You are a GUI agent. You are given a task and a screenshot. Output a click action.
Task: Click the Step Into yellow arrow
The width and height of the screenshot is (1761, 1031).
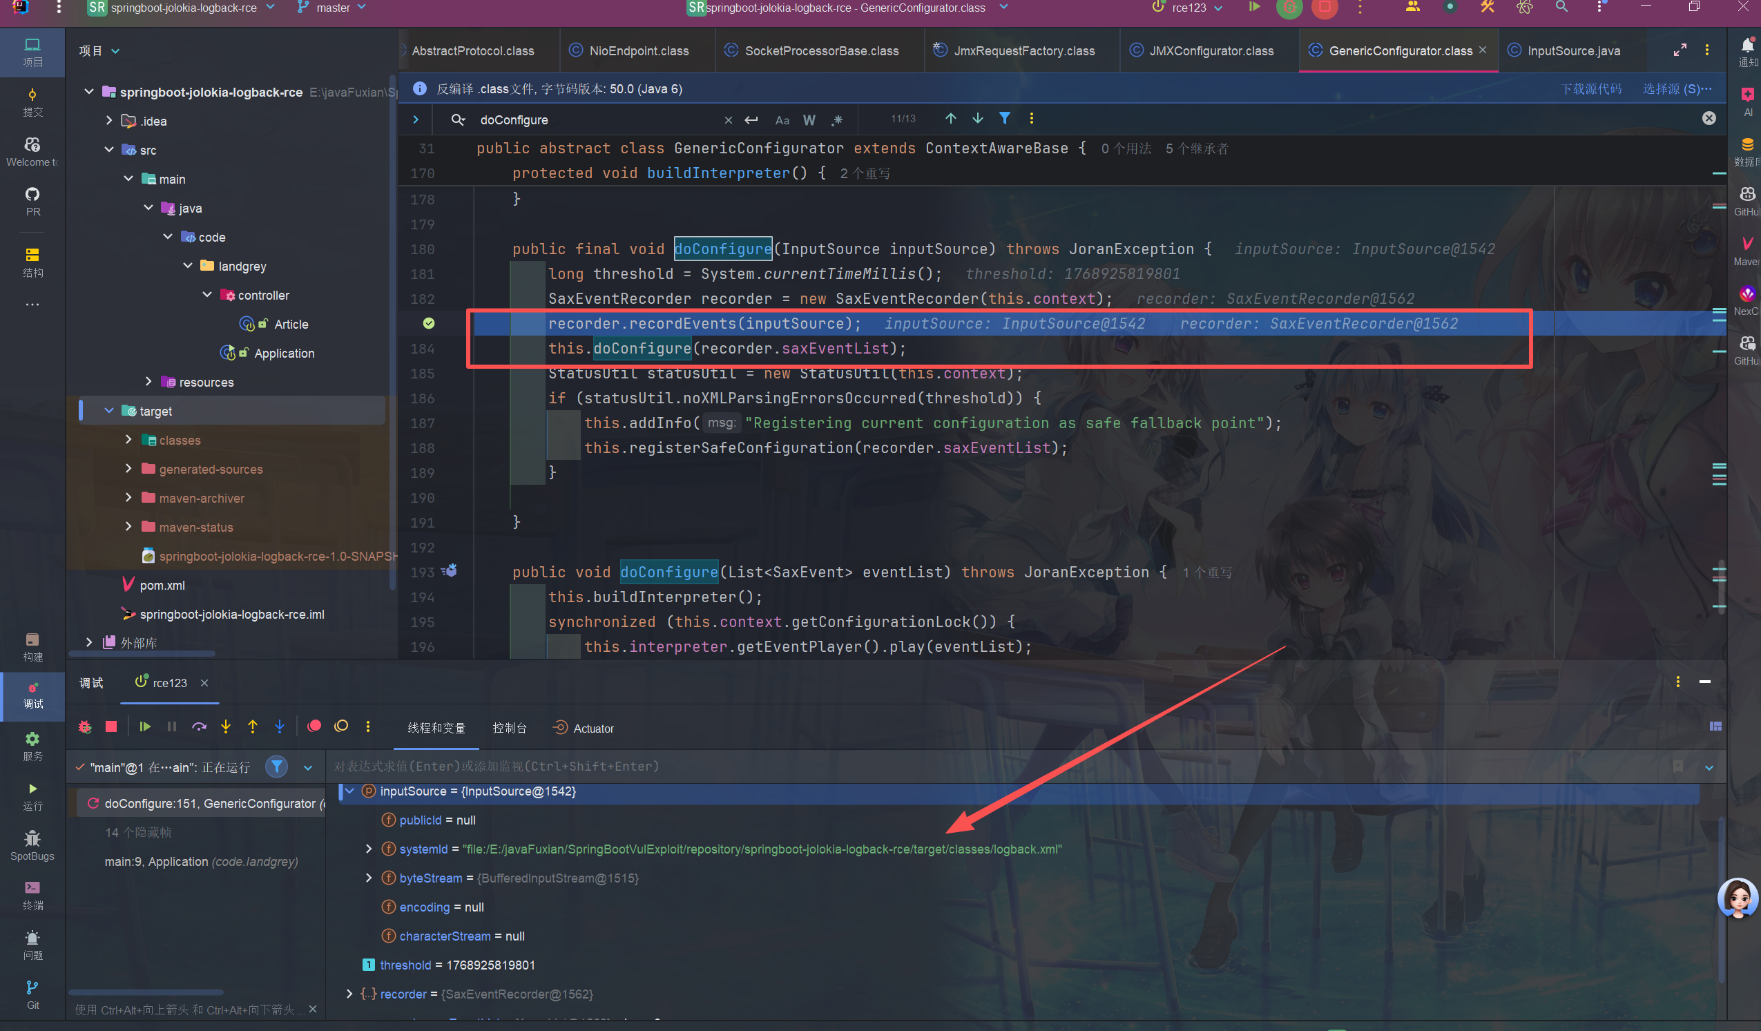click(226, 727)
